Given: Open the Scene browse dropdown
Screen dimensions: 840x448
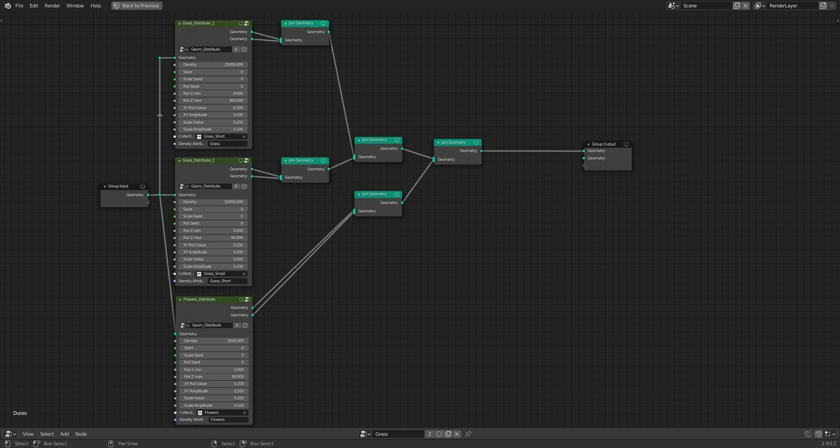Looking at the screenshot, I should pyautogui.click(x=673, y=6).
